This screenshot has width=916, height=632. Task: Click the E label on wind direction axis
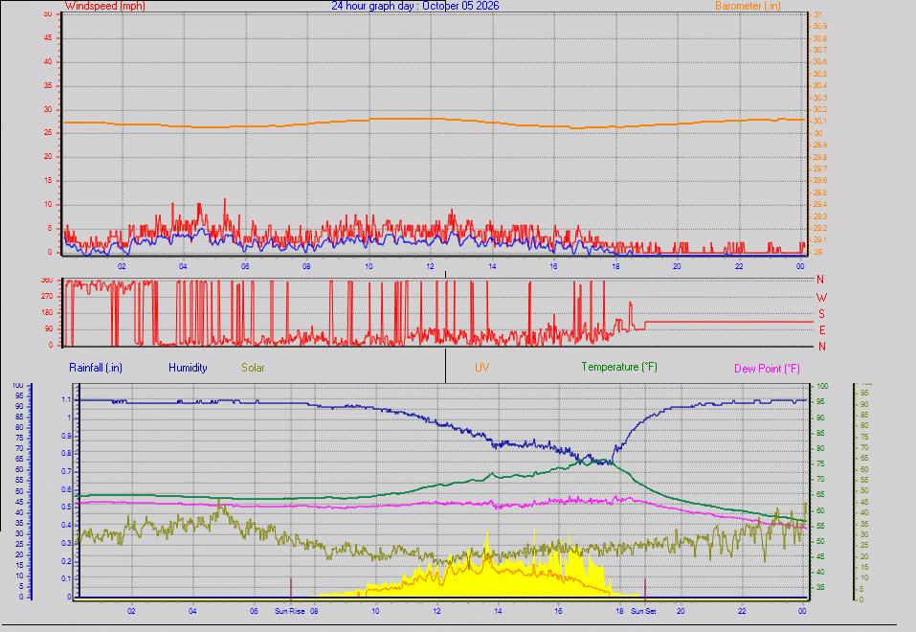coord(822,330)
